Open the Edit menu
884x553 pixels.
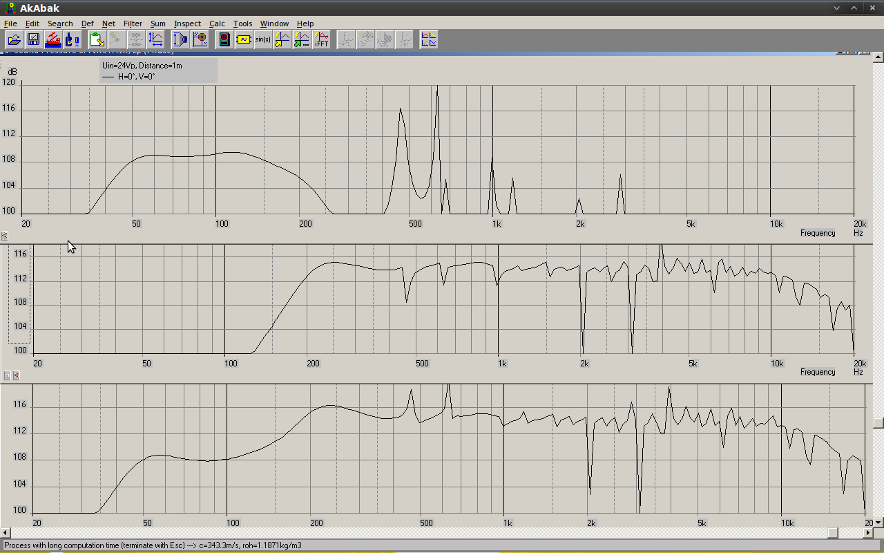pos(32,24)
